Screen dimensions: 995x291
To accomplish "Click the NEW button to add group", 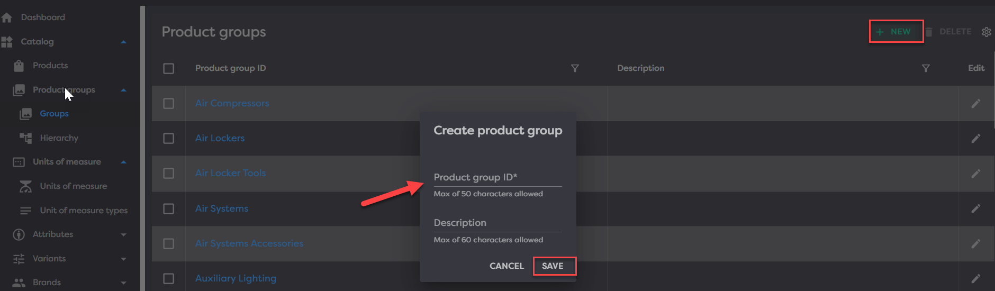I will click(895, 32).
